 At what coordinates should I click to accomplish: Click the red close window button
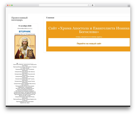8,5
